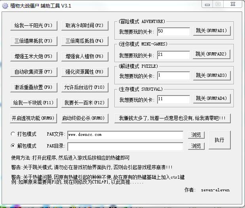
Task: Select the 打包模式 radio button
Action: click(14, 134)
